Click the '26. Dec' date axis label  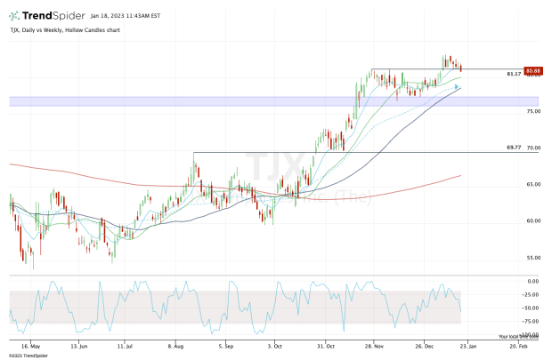(x=424, y=347)
